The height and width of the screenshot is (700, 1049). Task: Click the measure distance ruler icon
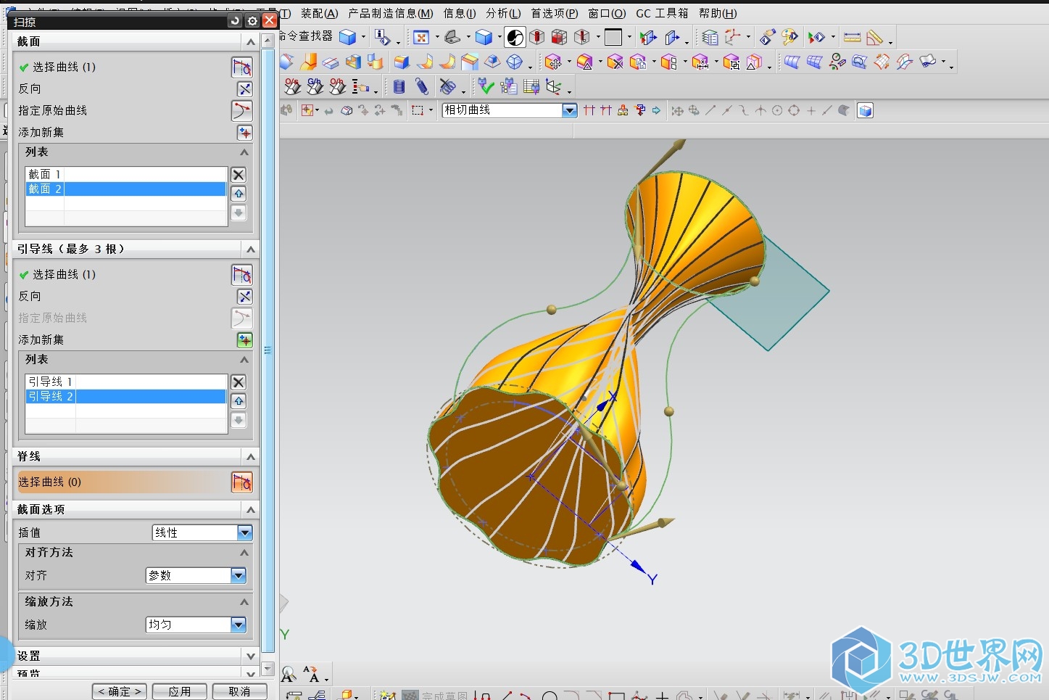coord(853,37)
